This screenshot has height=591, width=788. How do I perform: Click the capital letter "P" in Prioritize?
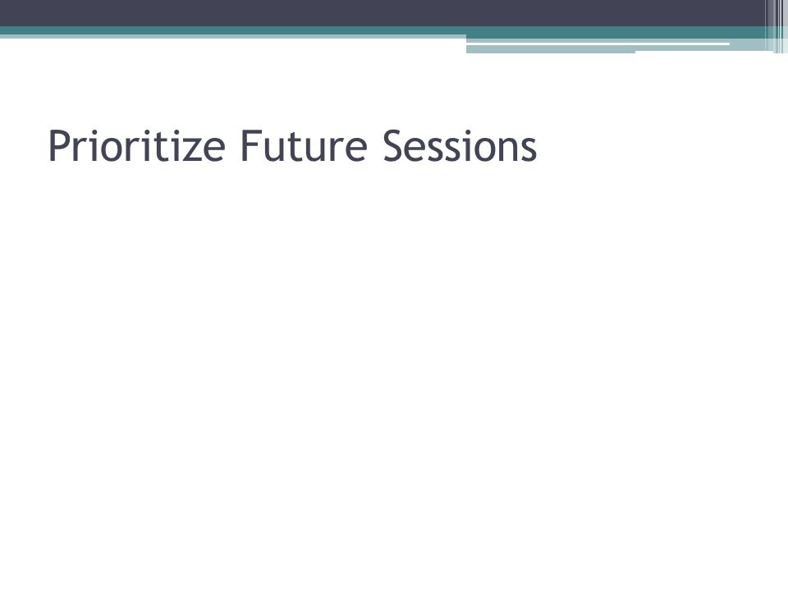(58, 146)
